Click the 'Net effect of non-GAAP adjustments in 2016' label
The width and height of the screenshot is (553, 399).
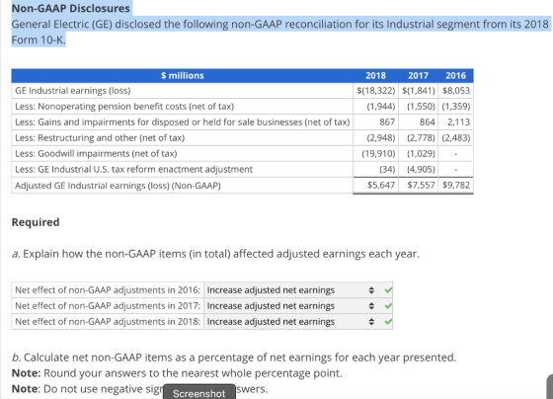(108, 290)
